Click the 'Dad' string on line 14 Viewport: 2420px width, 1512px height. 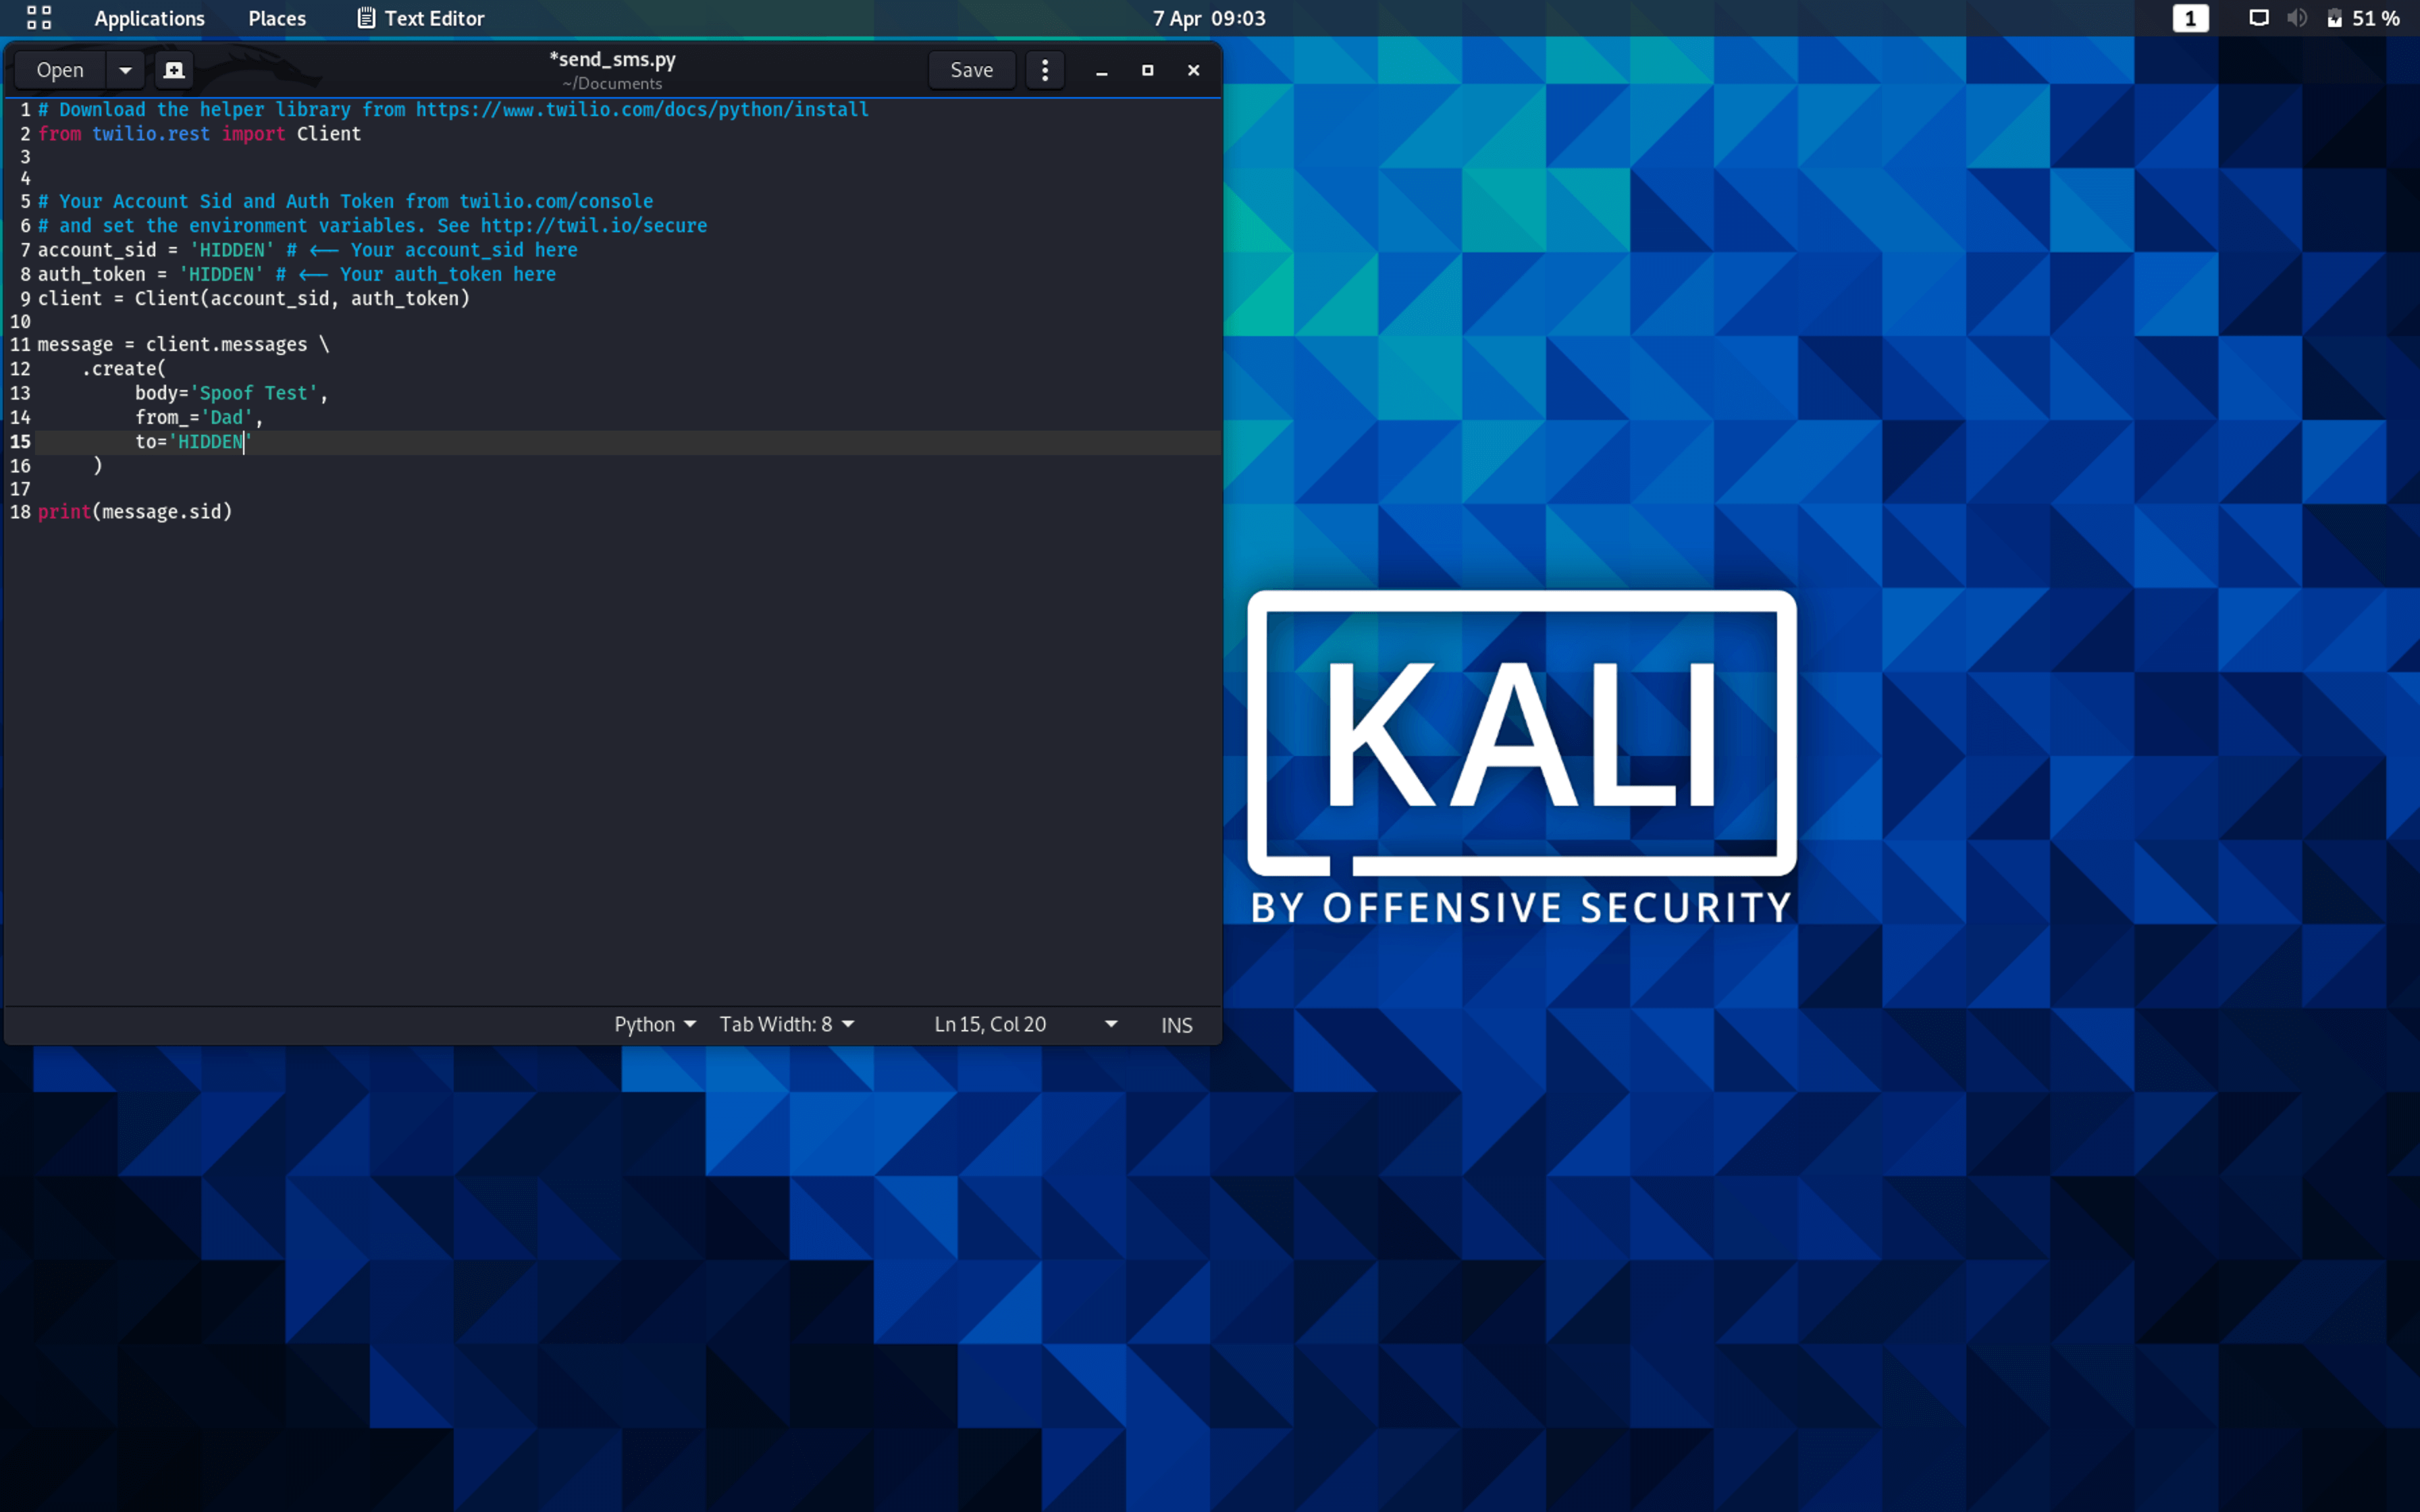pyautogui.click(x=227, y=417)
